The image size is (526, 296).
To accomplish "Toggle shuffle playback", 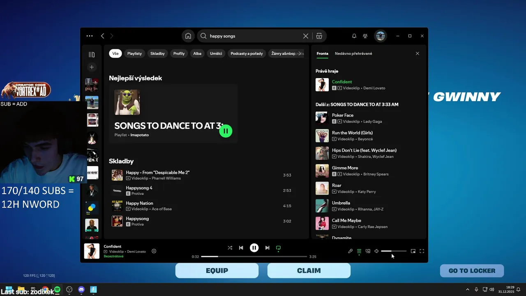I will tap(230, 248).
